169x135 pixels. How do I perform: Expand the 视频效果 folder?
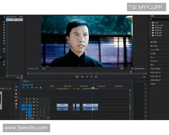150,33
